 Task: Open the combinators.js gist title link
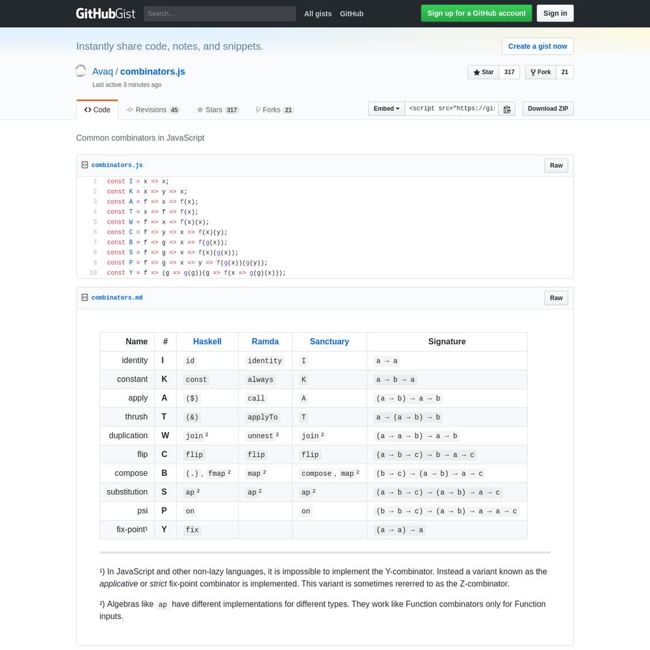[153, 71]
